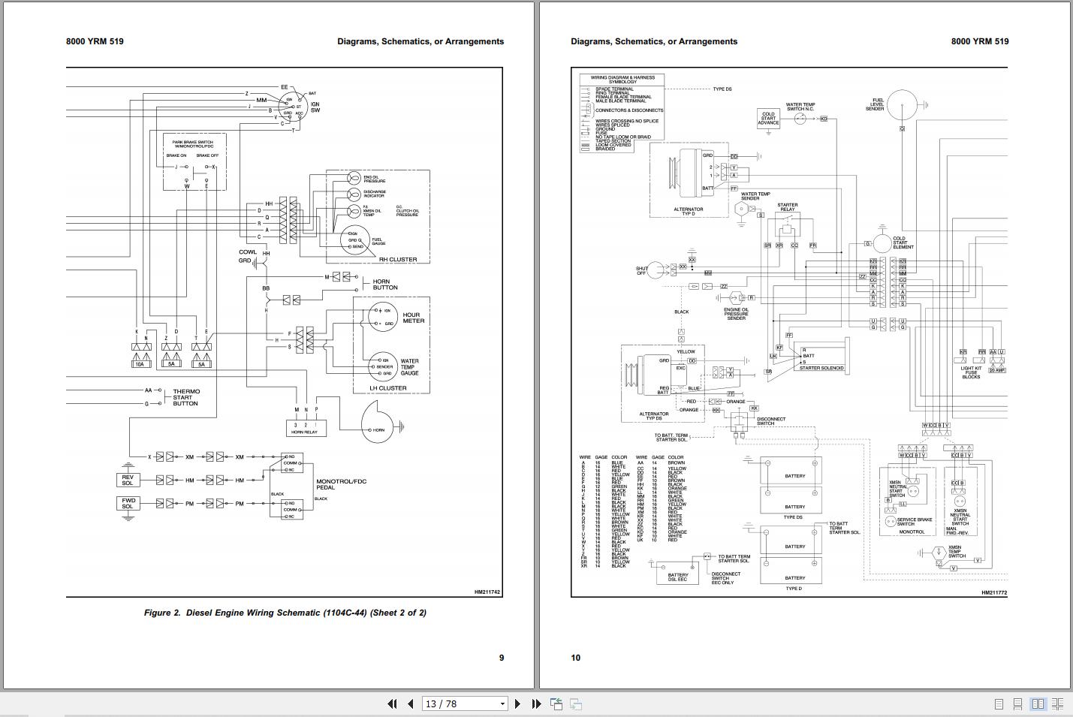Switch to continuous facing page view
Viewport: 1073px width, 717px height.
pos(1057,703)
